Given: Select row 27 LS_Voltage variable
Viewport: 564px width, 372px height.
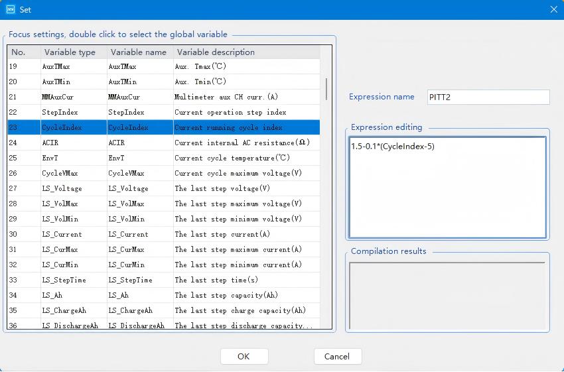Looking at the screenshot, I should [164, 188].
